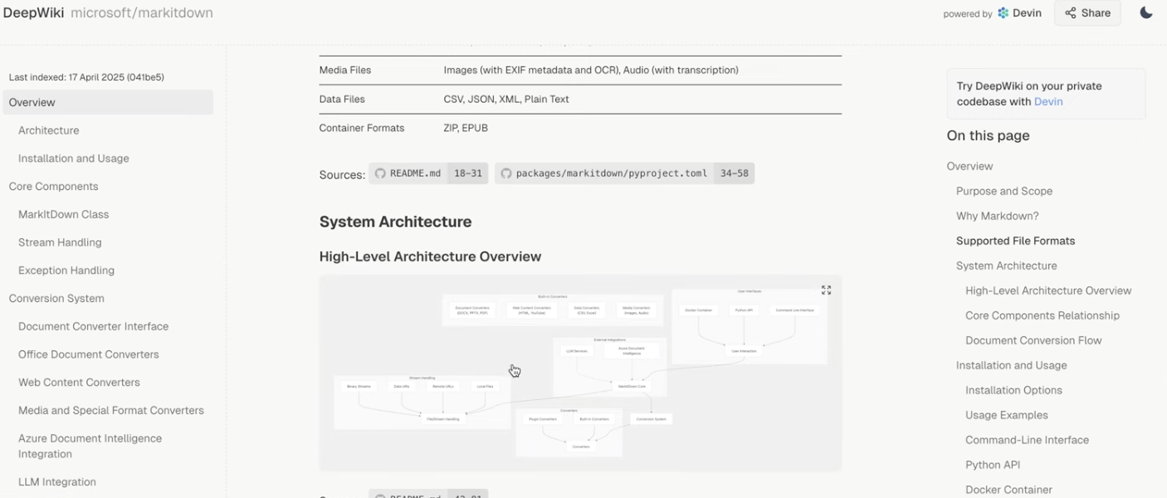Screen dimensions: 1167x498
Task: Select the 'ZIP, EPUB' table cell
Action: pos(466,129)
